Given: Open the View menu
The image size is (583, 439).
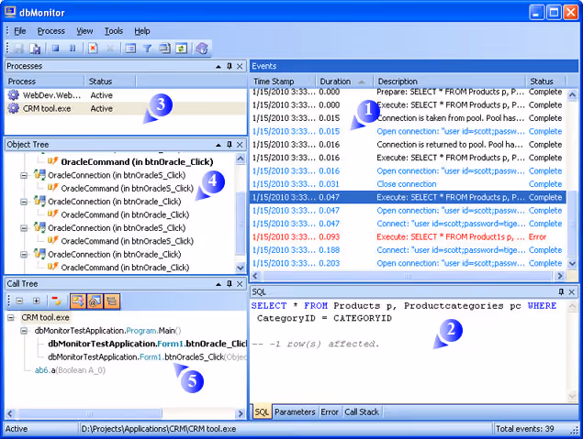Looking at the screenshot, I should (x=84, y=31).
